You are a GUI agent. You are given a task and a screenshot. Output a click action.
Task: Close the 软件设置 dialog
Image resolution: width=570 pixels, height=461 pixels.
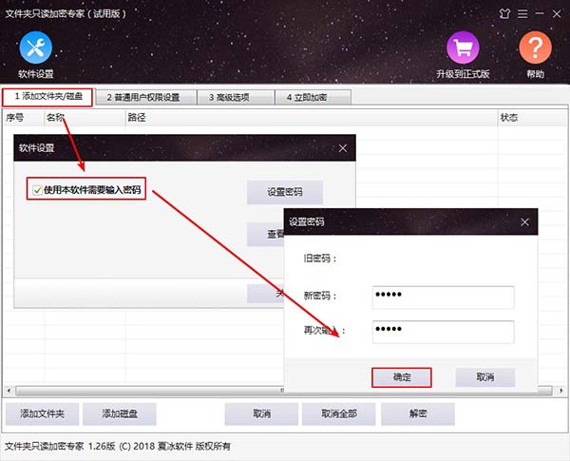342,148
